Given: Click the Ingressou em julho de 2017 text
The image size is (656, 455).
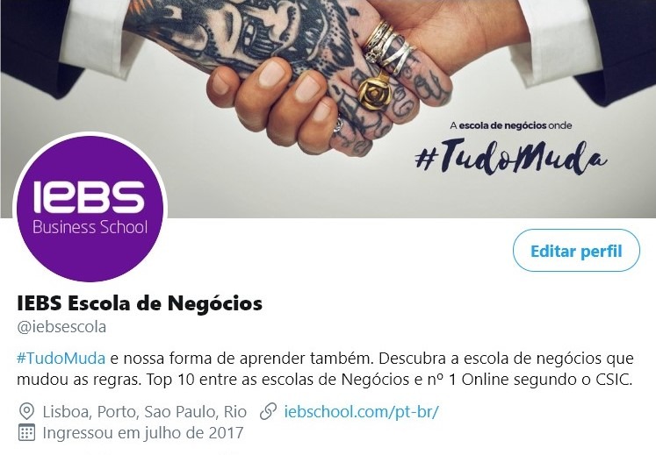Looking at the screenshot, I should 143,432.
